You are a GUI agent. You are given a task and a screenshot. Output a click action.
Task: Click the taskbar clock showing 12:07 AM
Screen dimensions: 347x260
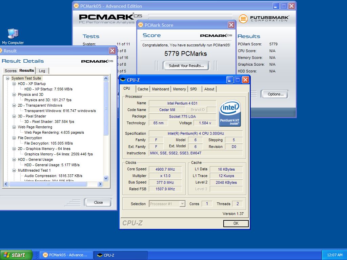(334, 255)
